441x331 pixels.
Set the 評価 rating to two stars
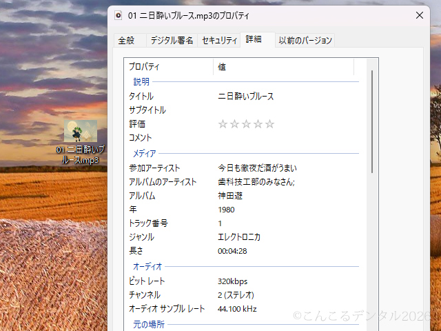234,124
